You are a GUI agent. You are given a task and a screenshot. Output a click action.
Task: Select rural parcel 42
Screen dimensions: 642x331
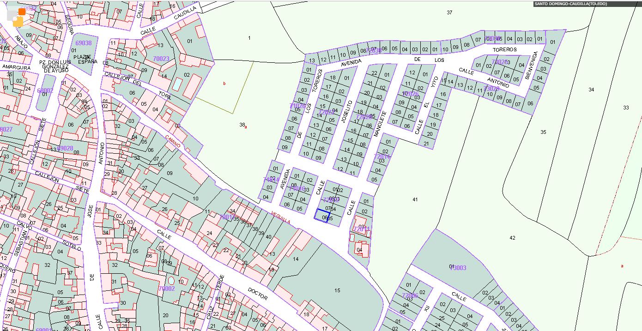click(x=512, y=238)
